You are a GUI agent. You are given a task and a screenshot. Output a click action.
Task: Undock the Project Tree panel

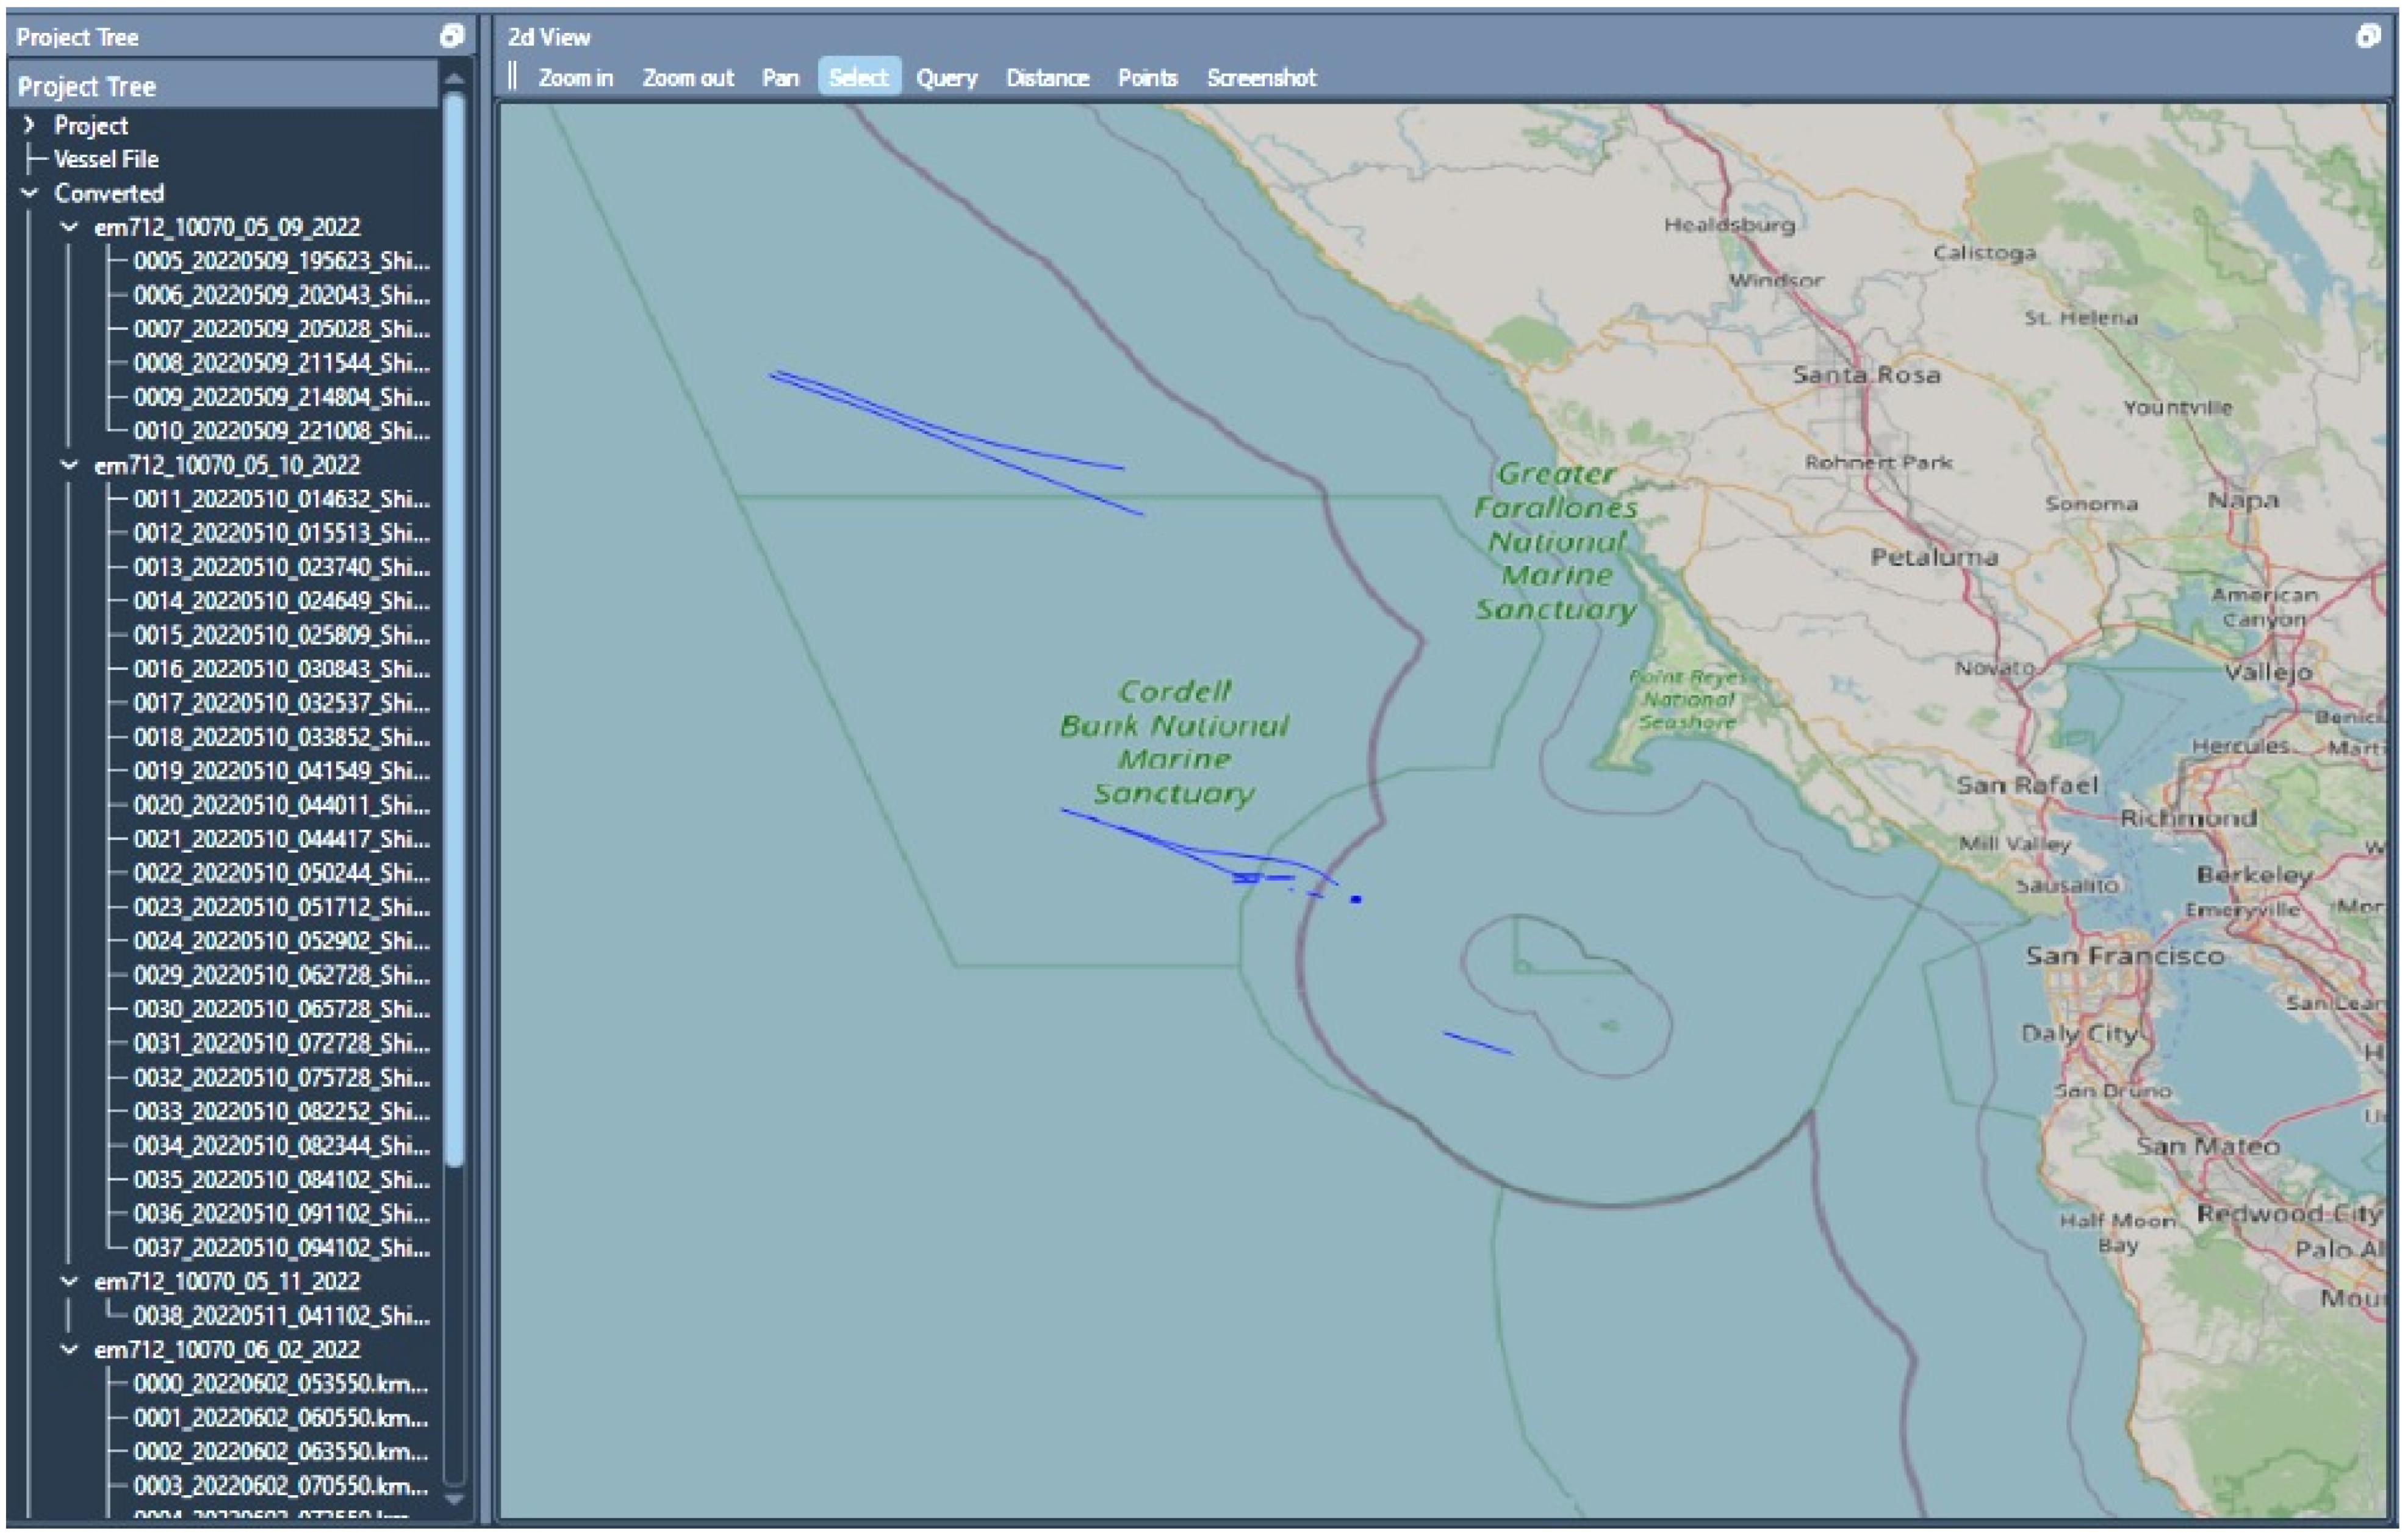(x=451, y=37)
